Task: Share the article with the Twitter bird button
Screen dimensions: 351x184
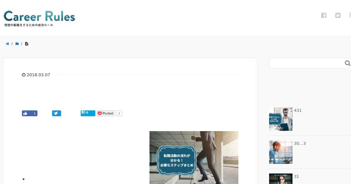Action: click(56, 113)
